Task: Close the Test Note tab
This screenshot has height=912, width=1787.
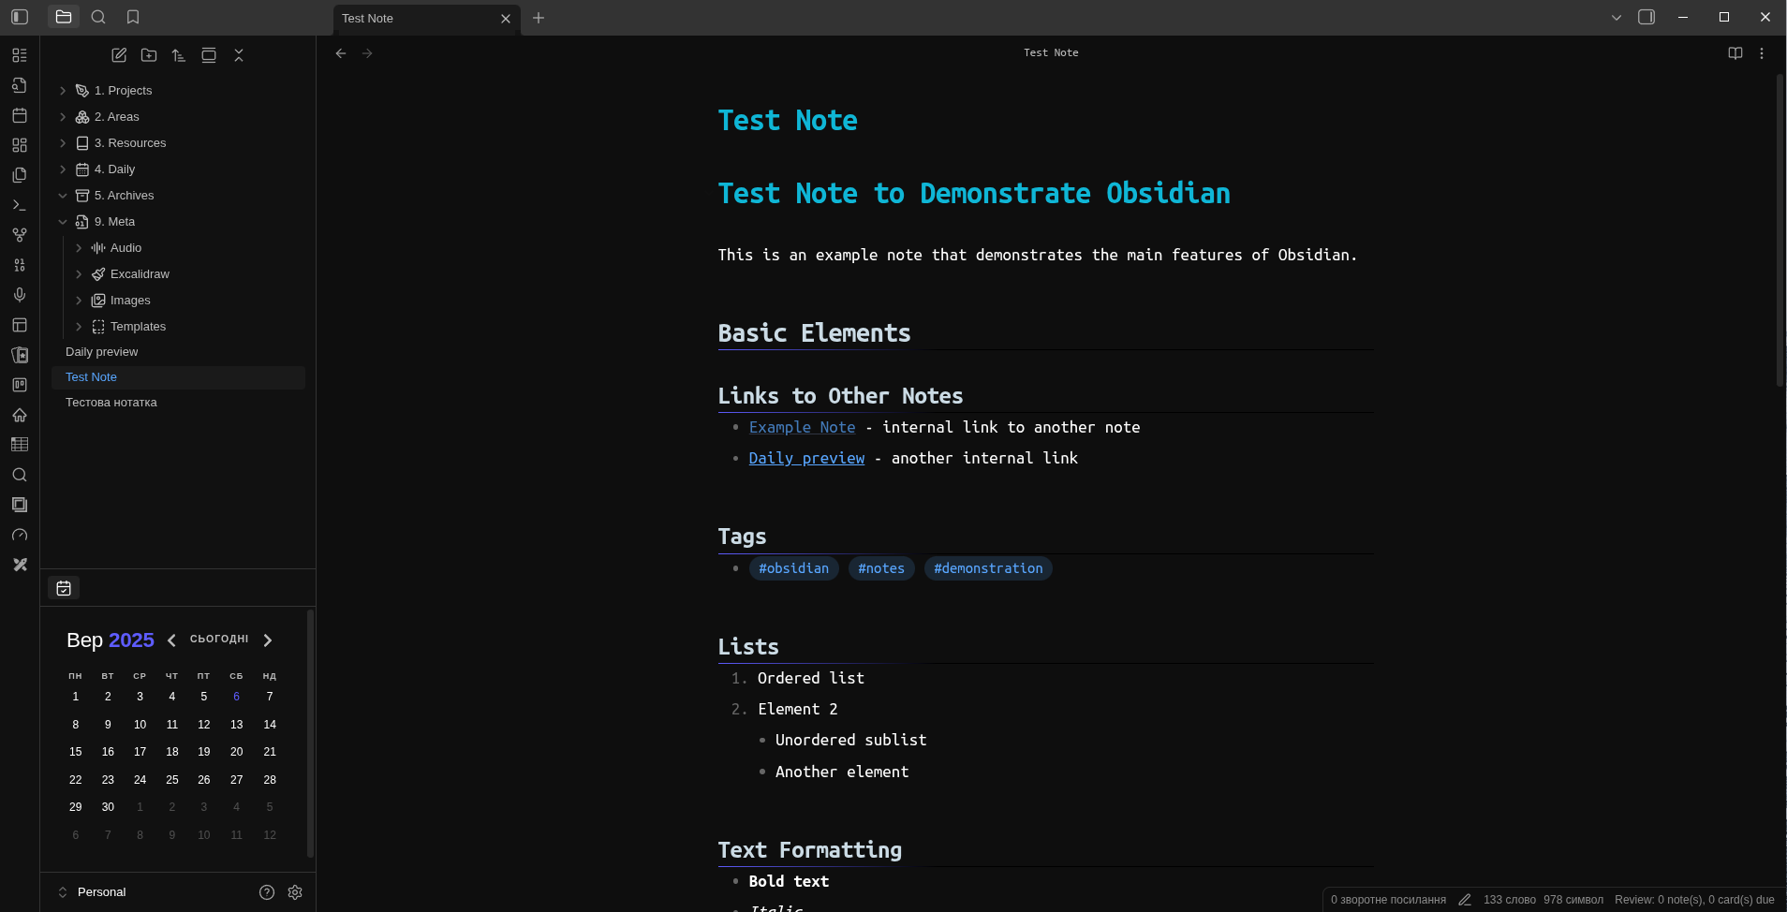Action: (x=506, y=19)
